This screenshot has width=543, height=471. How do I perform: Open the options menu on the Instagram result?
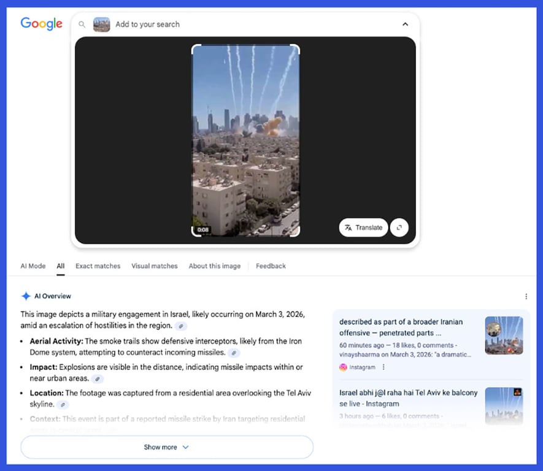[383, 367]
